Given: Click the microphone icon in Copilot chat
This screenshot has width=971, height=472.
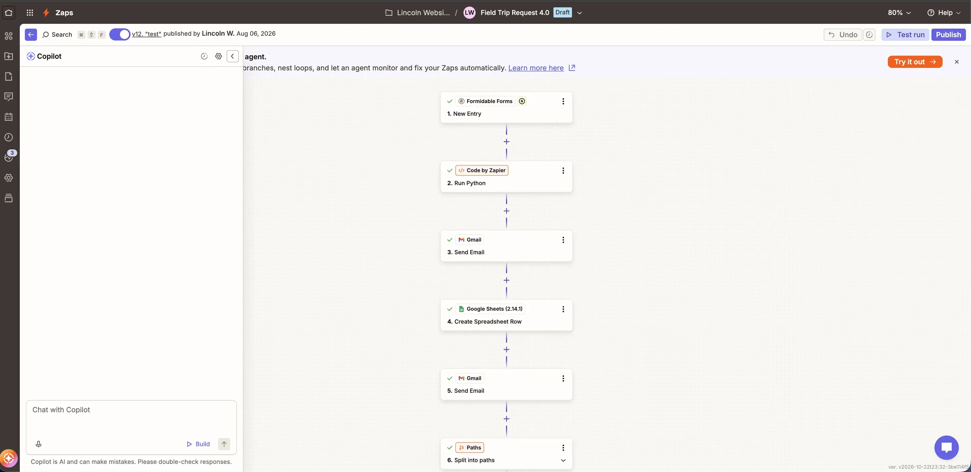Looking at the screenshot, I should (x=38, y=444).
